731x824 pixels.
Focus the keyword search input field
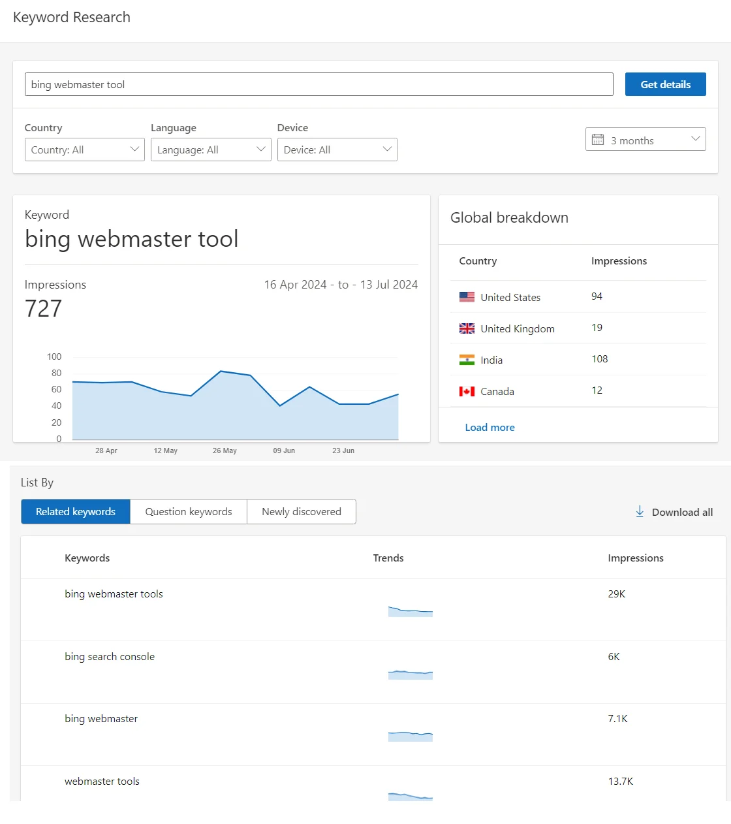point(319,84)
